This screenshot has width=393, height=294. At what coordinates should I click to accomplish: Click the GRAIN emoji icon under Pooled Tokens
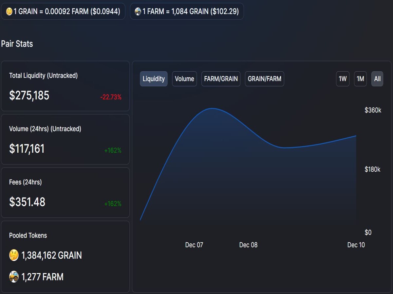pos(14,255)
